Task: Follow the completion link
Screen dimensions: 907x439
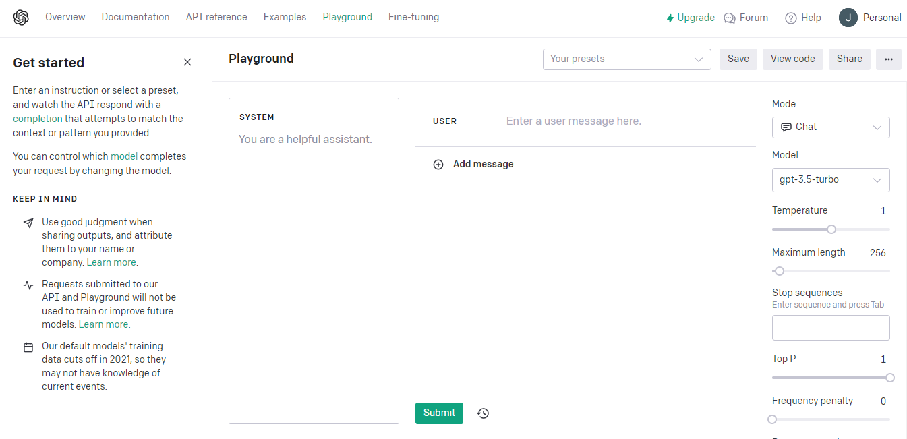Action: coord(37,119)
